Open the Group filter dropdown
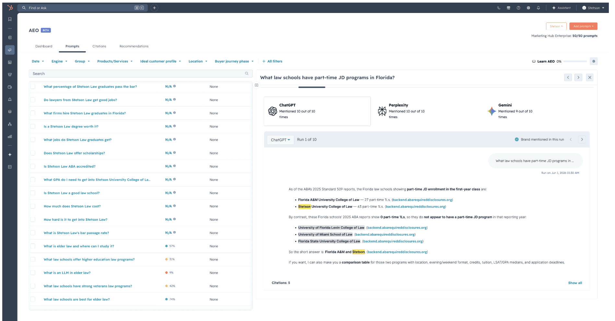 click(82, 61)
